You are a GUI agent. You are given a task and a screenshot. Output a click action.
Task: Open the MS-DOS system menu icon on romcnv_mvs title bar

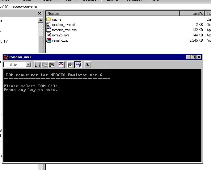click(x=6, y=57)
